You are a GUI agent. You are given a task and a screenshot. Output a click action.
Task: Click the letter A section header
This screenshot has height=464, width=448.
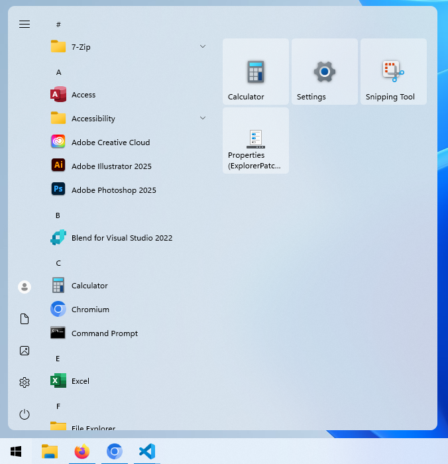[58, 72]
